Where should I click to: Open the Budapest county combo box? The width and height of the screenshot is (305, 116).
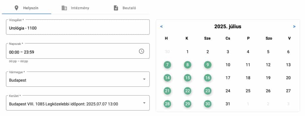tap(78, 79)
